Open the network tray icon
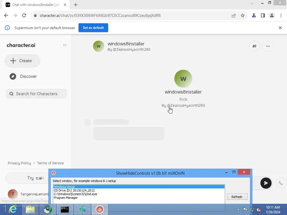The height and width of the screenshot is (215, 287). point(252,209)
